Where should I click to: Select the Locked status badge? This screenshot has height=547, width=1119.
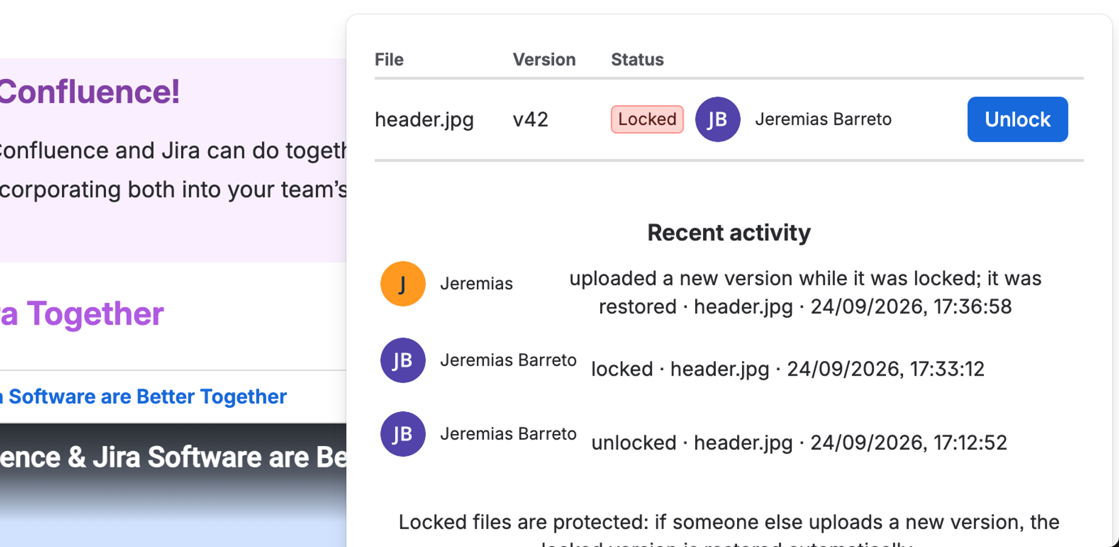[647, 119]
